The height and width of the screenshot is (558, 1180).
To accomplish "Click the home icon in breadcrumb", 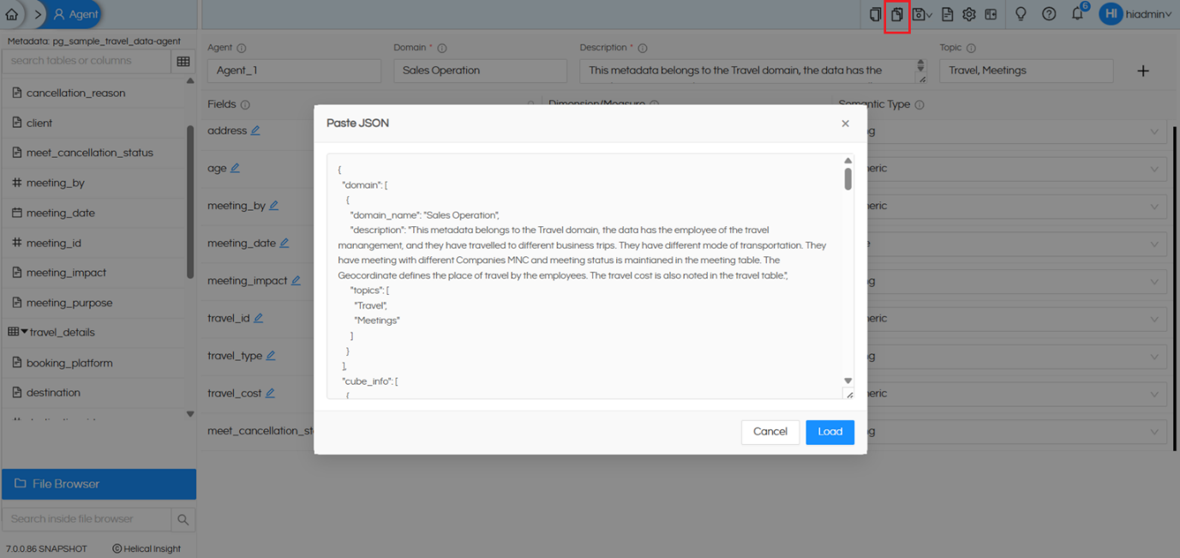I will point(12,15).
